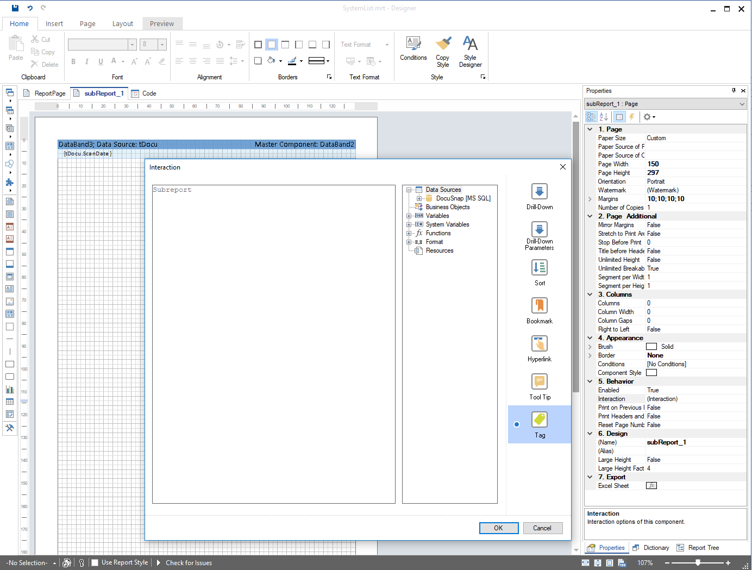The image size is (752, 570).
Task: Select the Tag interaction option
Action: [540, 424]
